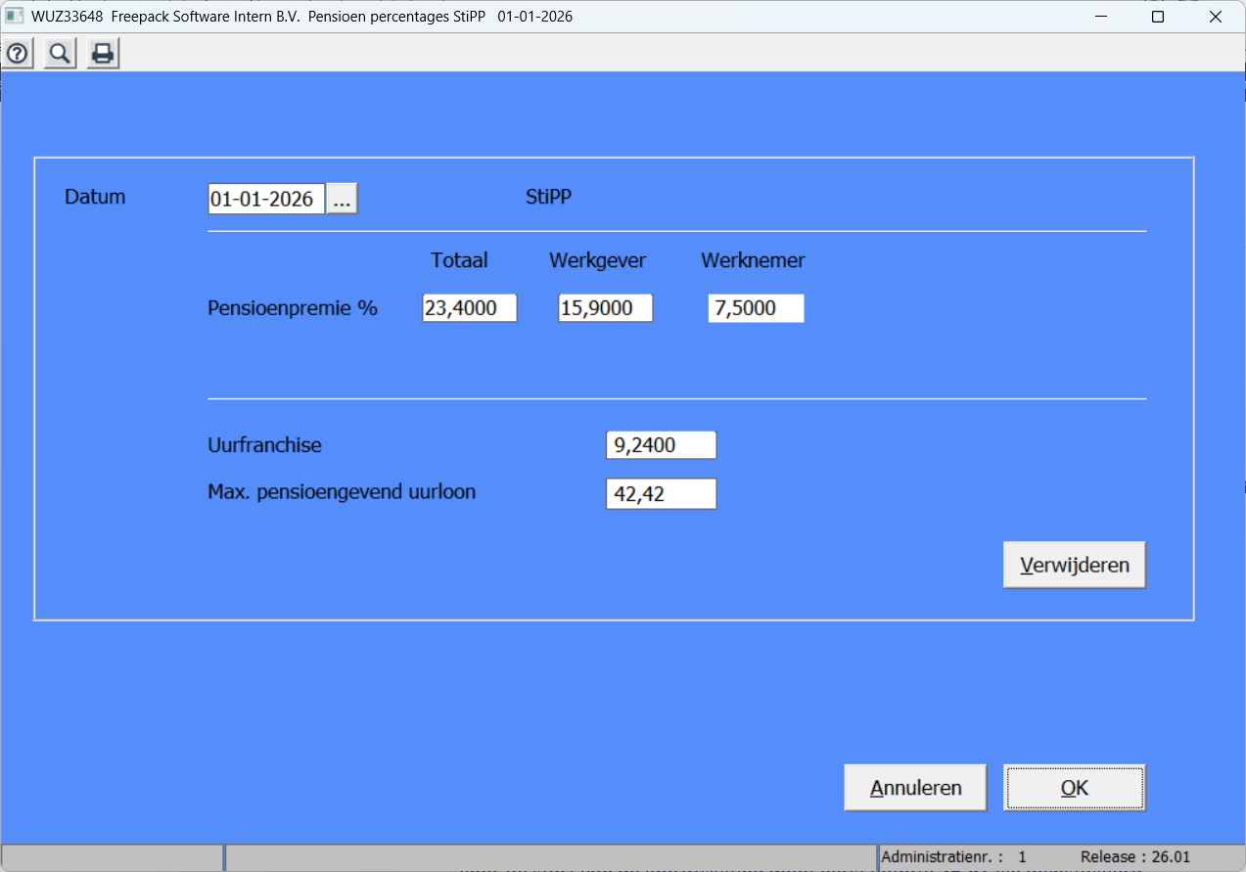1246x872 pixels.
Task: Open date picker via the '...' button
Action: [x=342, y=199]
